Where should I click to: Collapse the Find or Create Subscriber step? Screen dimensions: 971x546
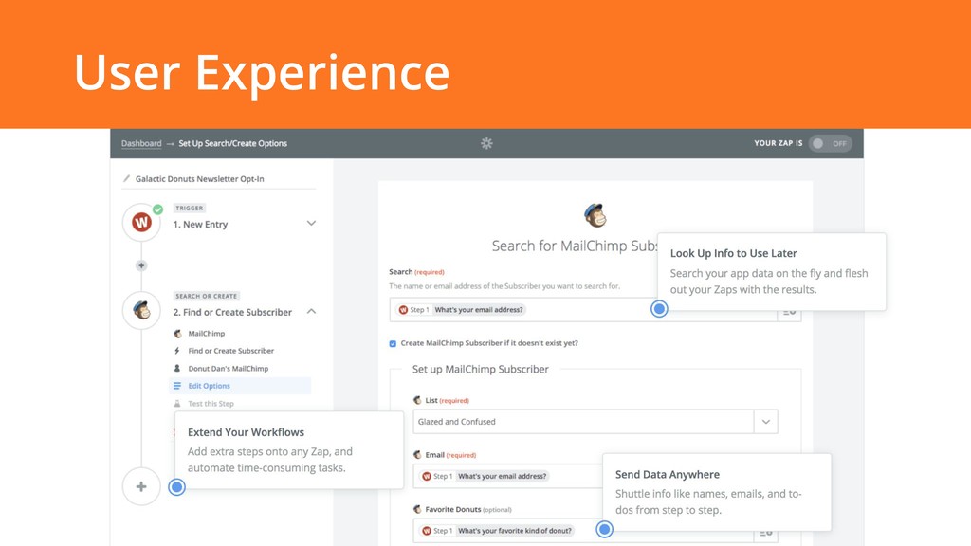[x=311, y=311]
